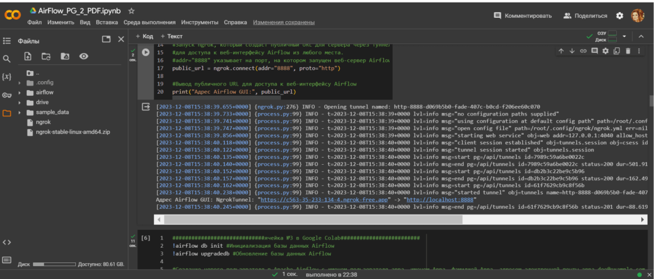Screen dimensions: 654x279
Task: Open the Вставка menu
Action: [107, 22]
